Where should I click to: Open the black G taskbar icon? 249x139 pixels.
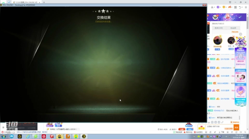click(20, 136)
